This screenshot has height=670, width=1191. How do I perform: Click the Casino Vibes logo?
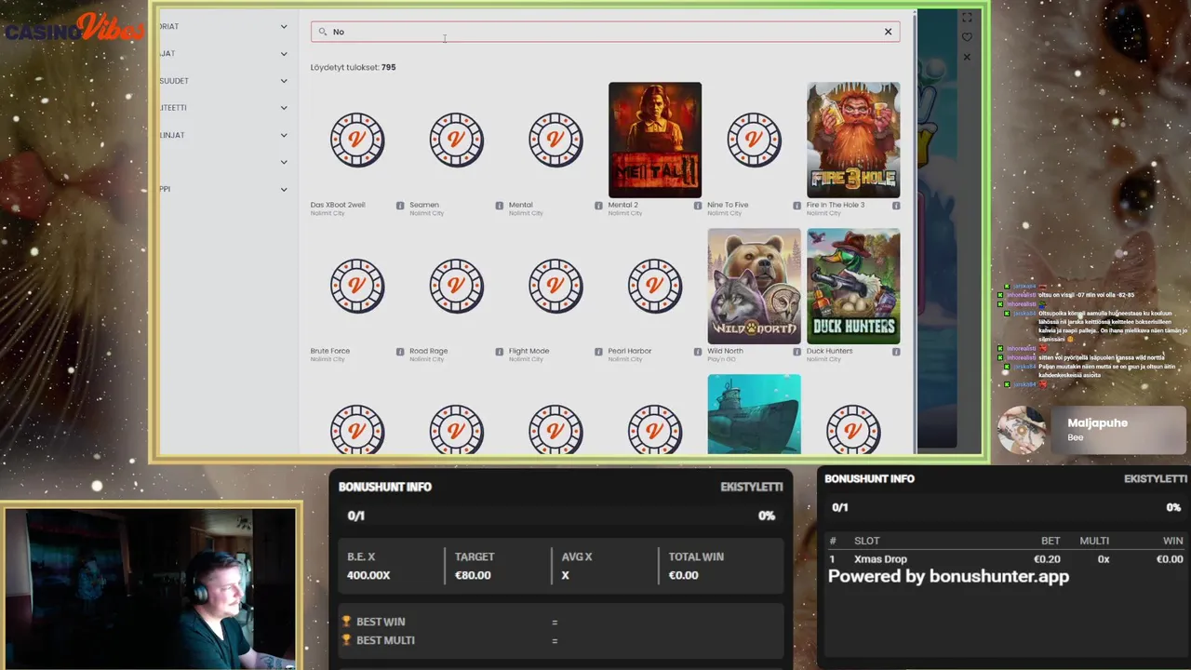point(74,28)
